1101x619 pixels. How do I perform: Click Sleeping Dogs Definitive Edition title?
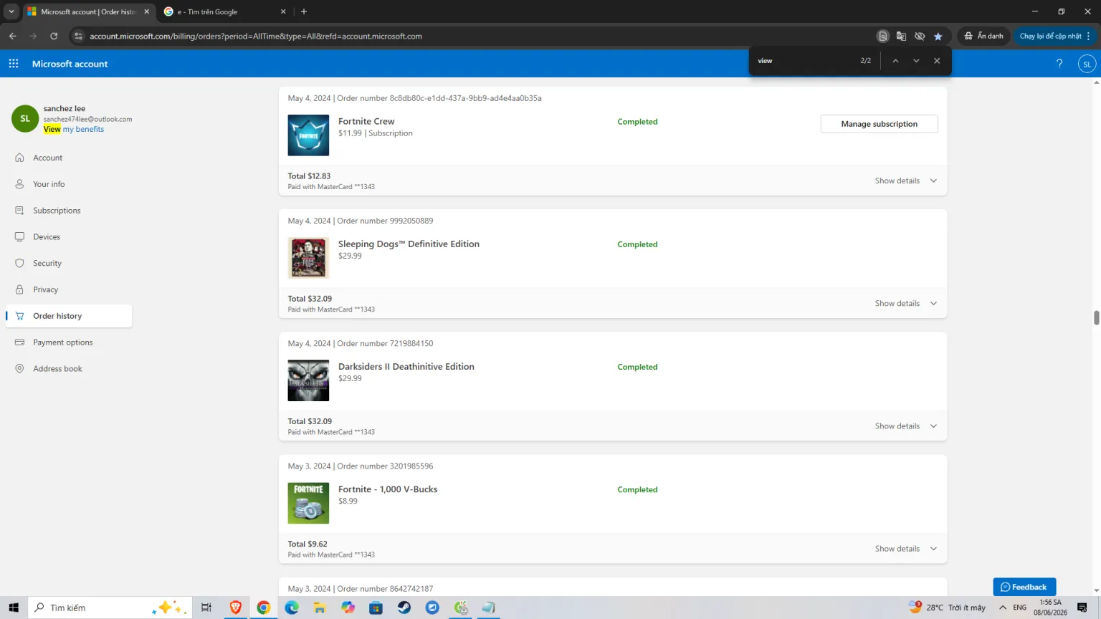[x=409, y=244]
